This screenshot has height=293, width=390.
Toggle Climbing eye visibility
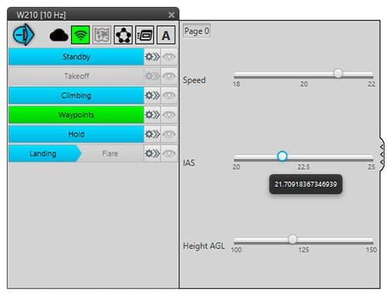(169, 95)
